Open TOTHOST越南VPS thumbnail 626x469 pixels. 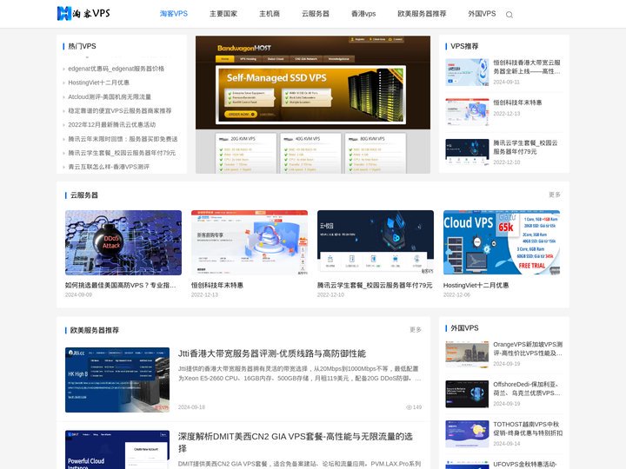[467, 434]
